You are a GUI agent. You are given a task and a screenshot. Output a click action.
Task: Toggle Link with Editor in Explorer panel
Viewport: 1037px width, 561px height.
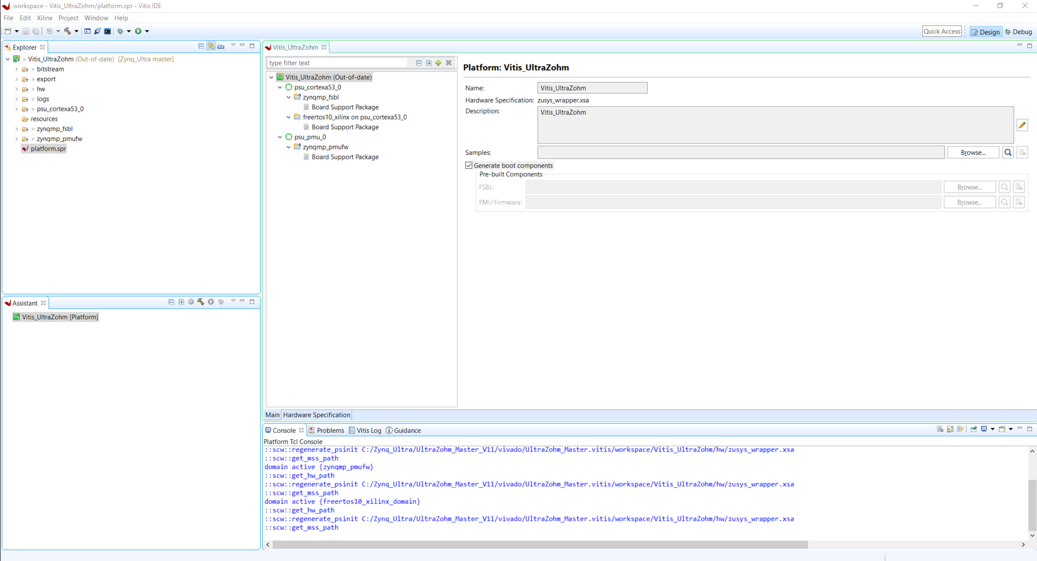click(211, 47)
